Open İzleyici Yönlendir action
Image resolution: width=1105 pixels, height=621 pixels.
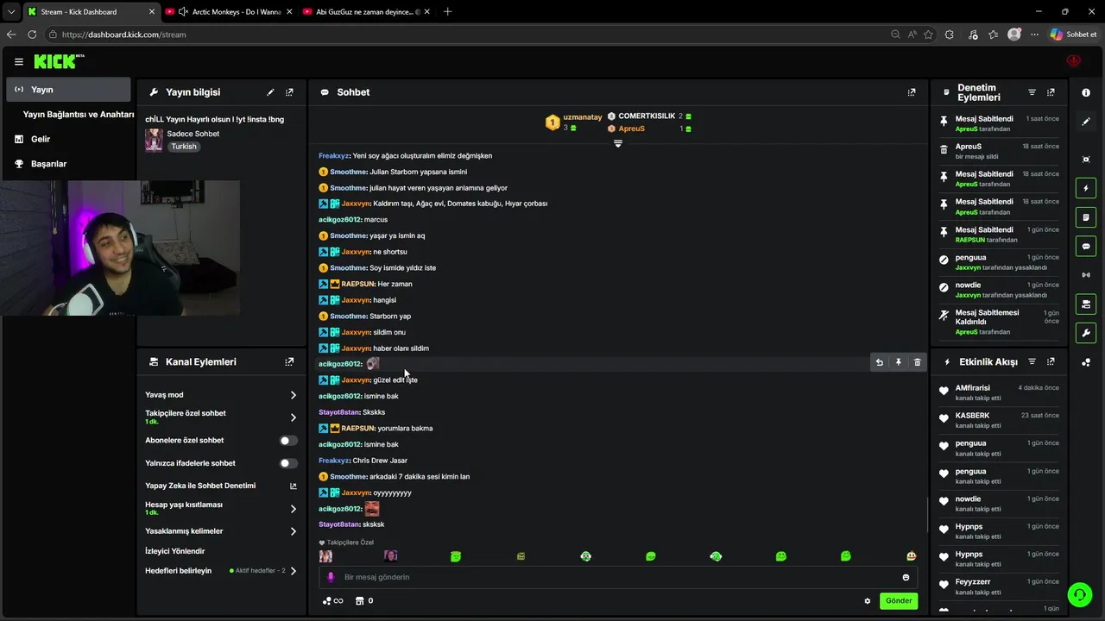pos(175,551)
